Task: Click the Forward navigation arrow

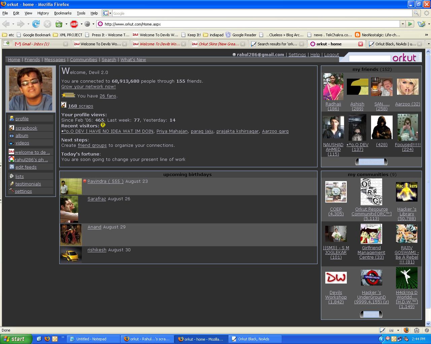Action: click(x=21, y=24)
